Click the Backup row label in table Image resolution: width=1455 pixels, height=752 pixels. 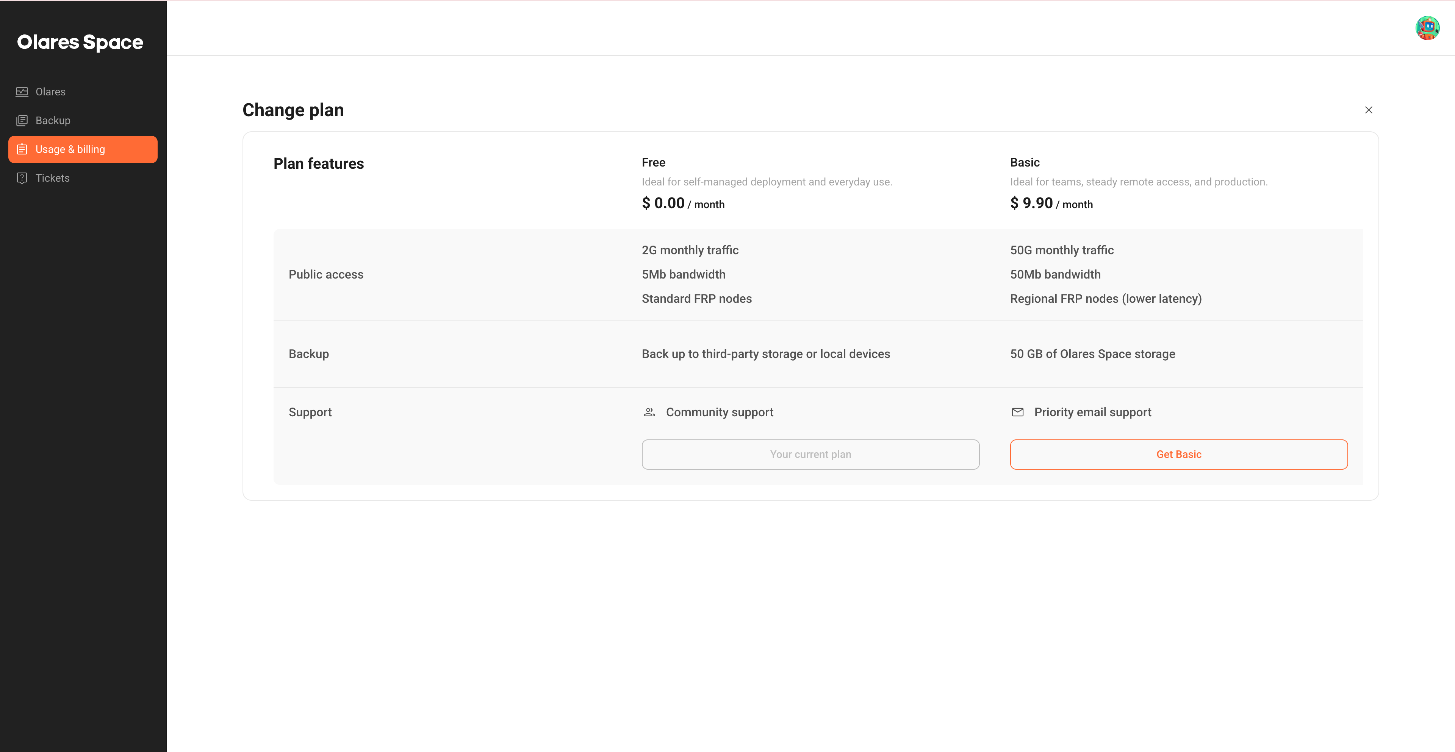click(308, 354)
